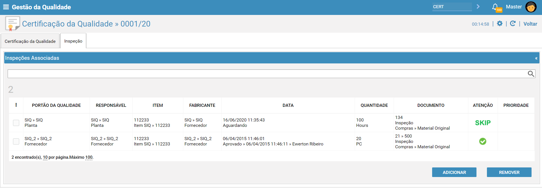This screenshot has height=188, width=542.
Task: Click the refresh icon beside Voltar
Action: [513, 23]
